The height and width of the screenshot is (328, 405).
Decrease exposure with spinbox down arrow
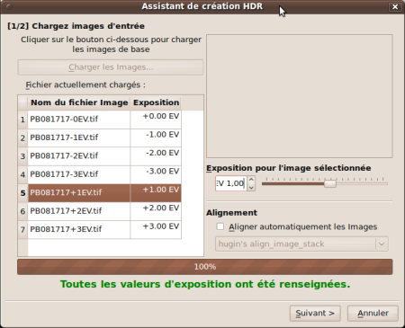coord(251,188)
